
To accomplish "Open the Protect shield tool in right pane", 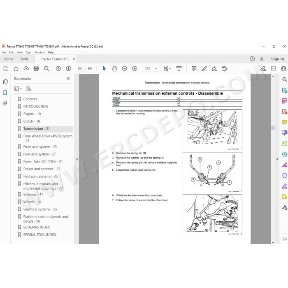I will coord(284,176).
